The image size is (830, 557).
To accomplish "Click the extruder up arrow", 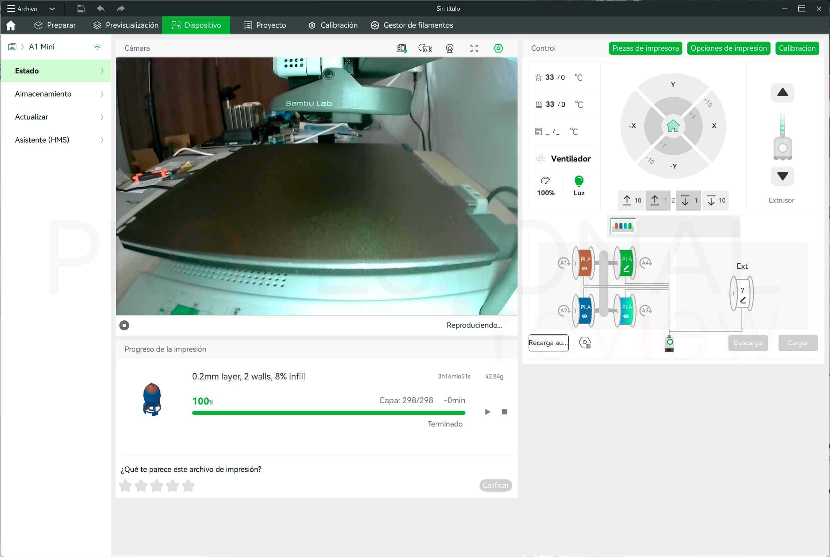I will (x=782, y=92).
